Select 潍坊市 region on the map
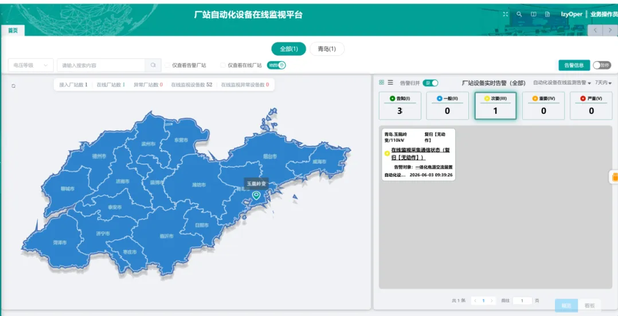This screenshot has height=316, width=618. pyautogui.click(x=198, y=185)
